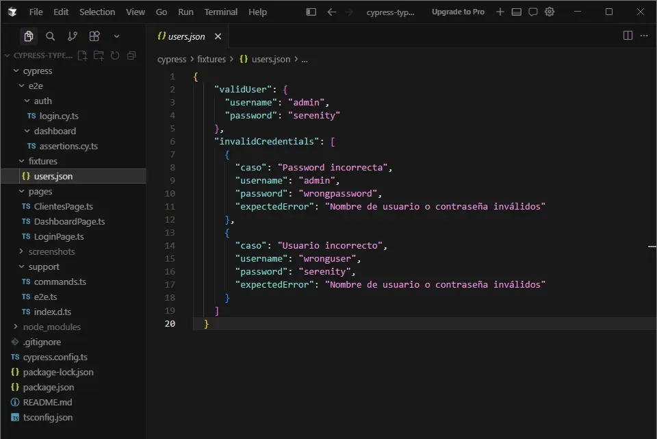Viewport: 657px width, 439px height.
Task: Open the Go menu
Action: pos(162,12)
